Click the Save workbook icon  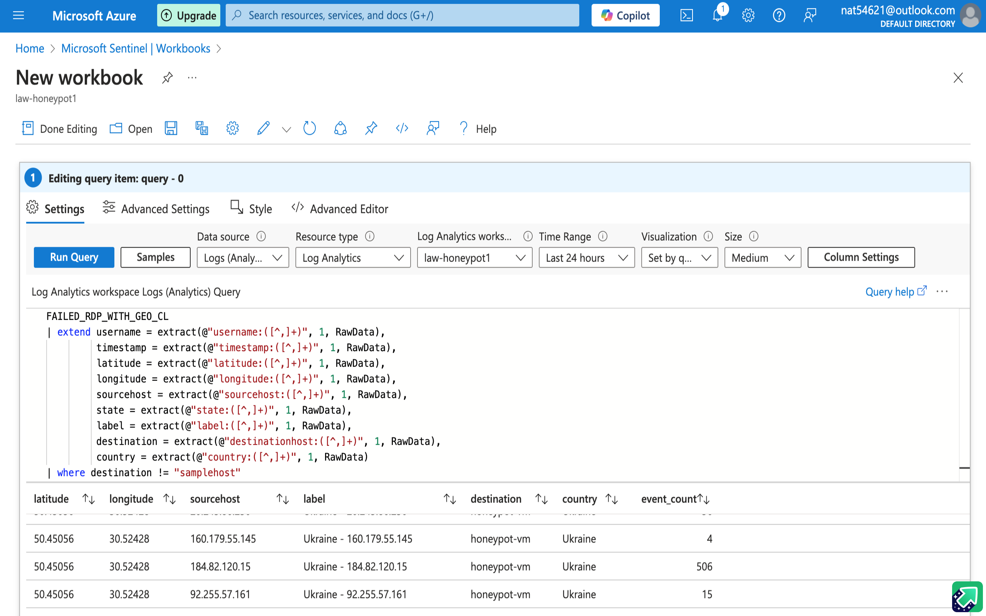(x=171, y=129)
